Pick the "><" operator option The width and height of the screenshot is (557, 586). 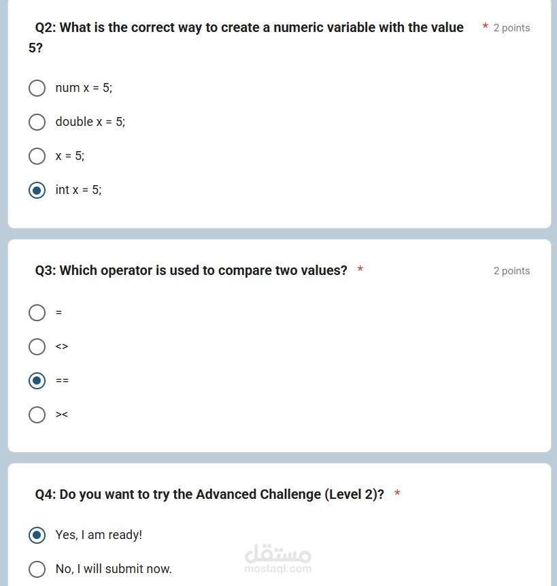click(37, 414)
